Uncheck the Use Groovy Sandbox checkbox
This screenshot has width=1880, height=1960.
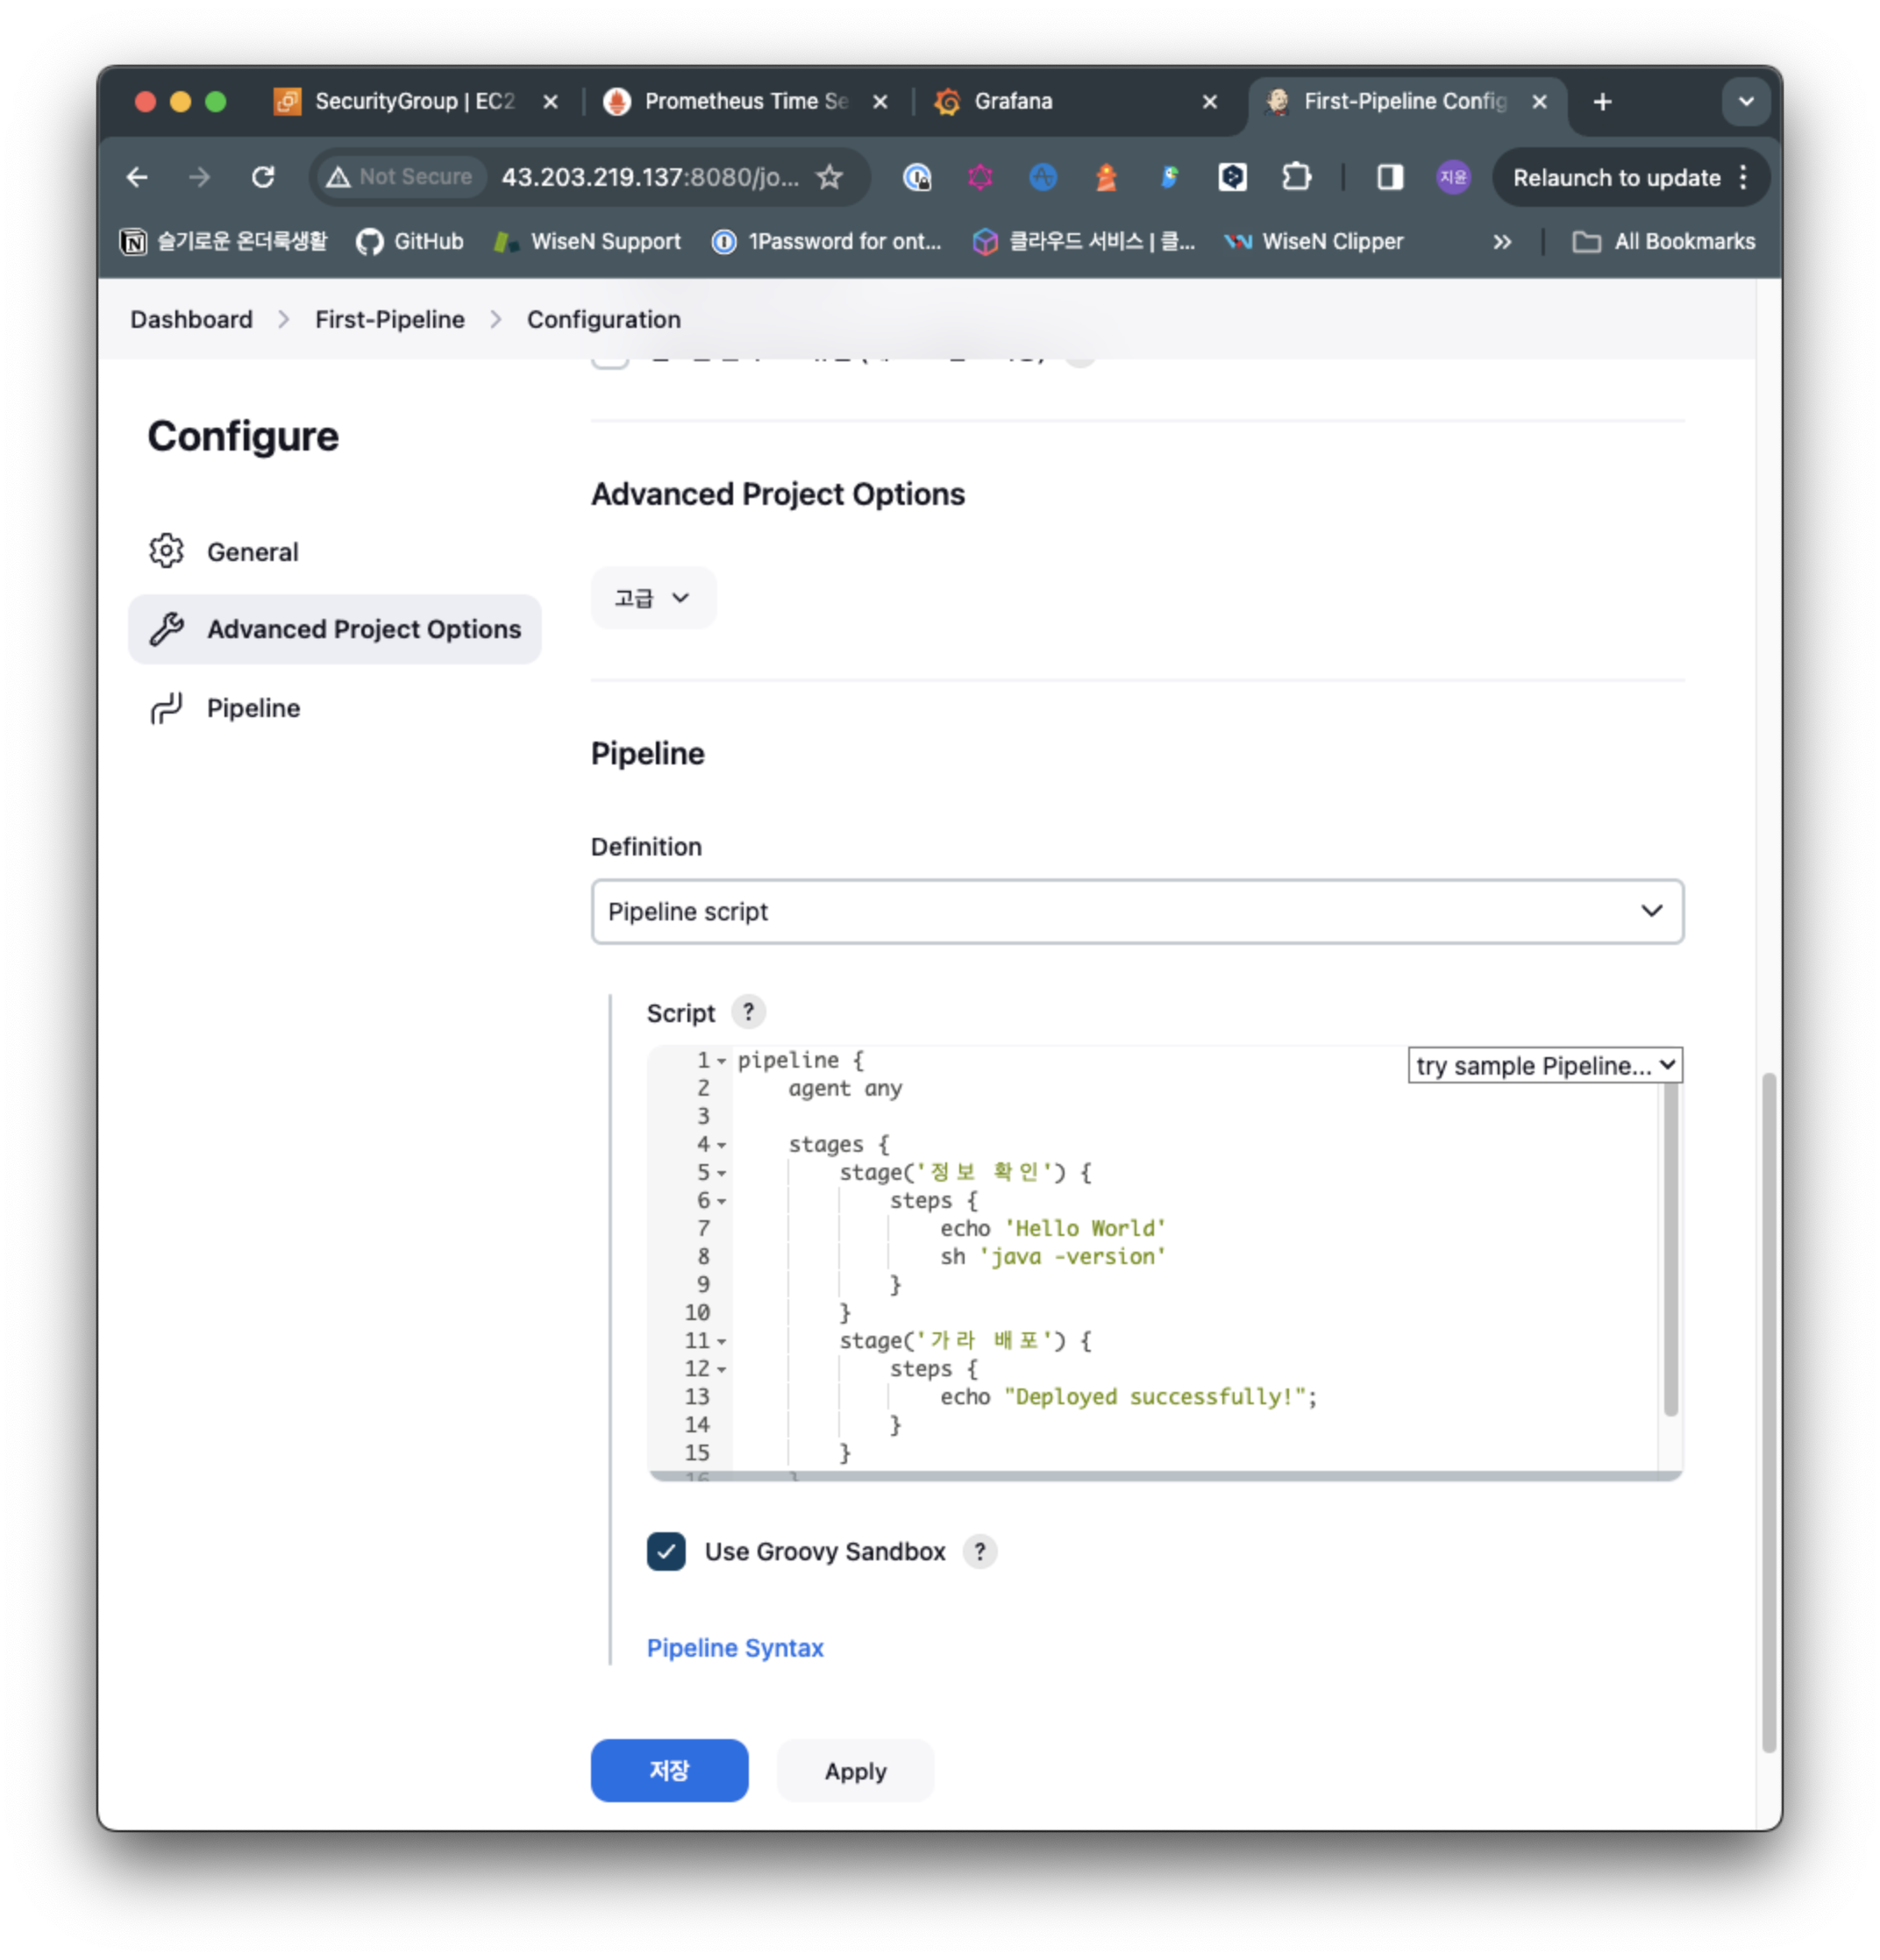pyautogui.click(x=666, y=1551)
